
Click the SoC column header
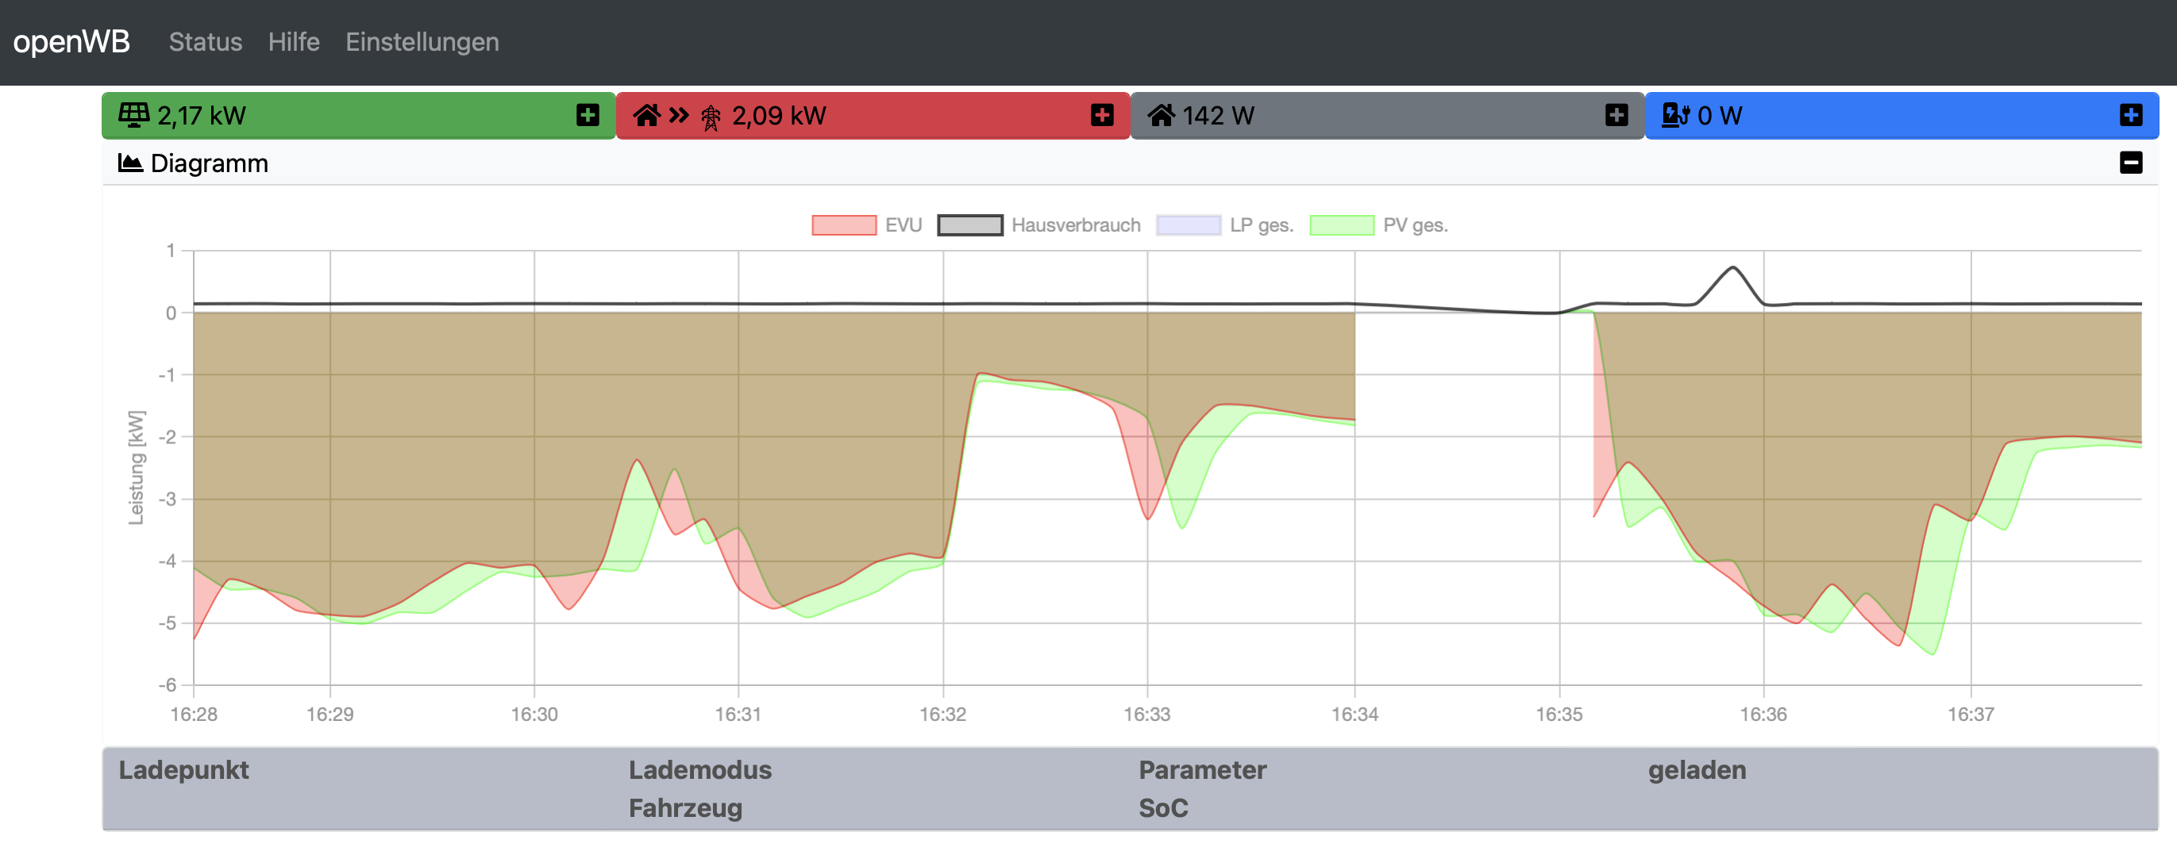tap(1164, 808)
